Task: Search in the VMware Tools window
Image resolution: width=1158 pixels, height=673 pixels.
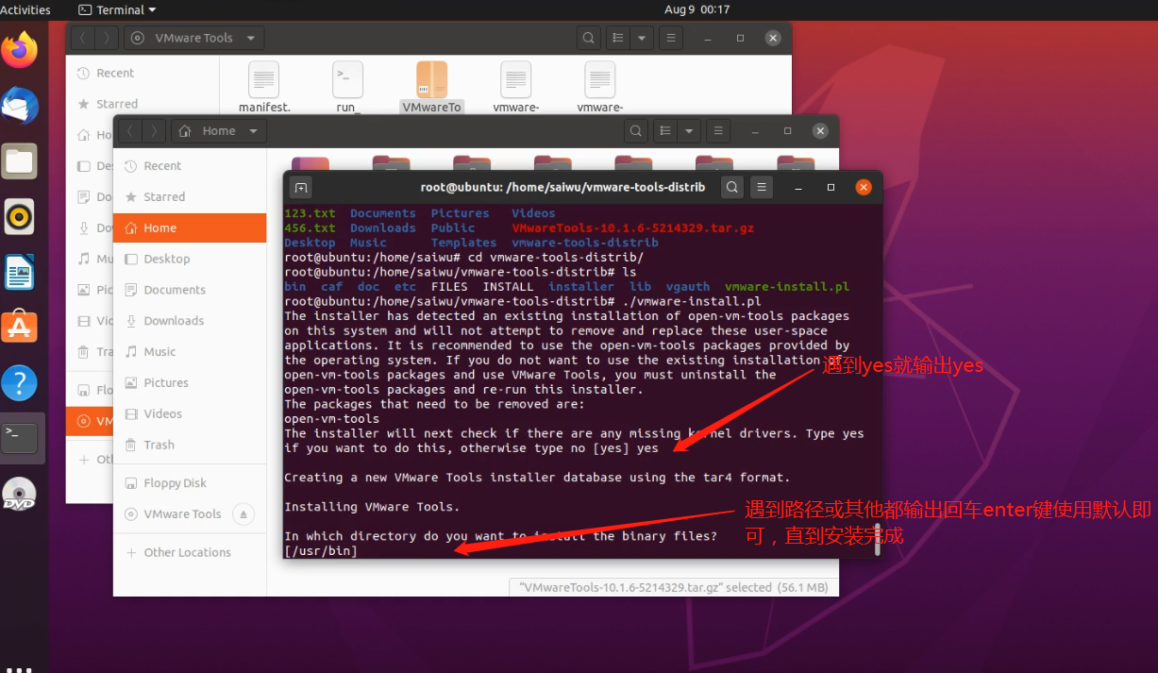Action: pos(589,38)
